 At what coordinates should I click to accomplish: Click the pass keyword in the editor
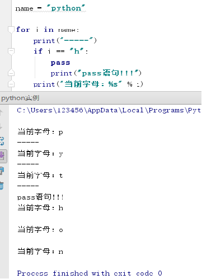click(x=60, y=63)
